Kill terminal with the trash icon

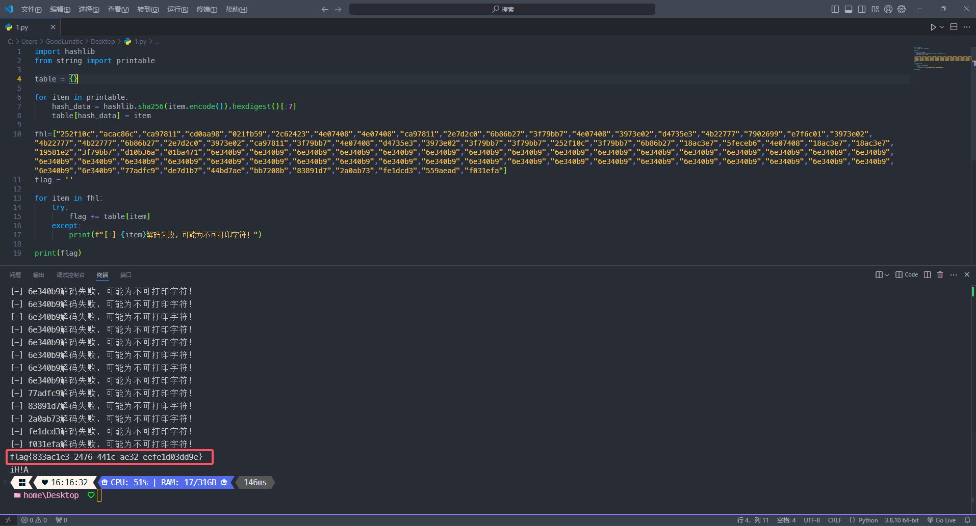point(940,275)
